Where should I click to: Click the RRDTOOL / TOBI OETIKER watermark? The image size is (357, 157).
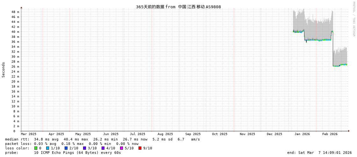tap(353, 19)
